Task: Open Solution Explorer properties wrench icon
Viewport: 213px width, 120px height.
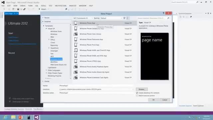Action: tap(191, 17)
